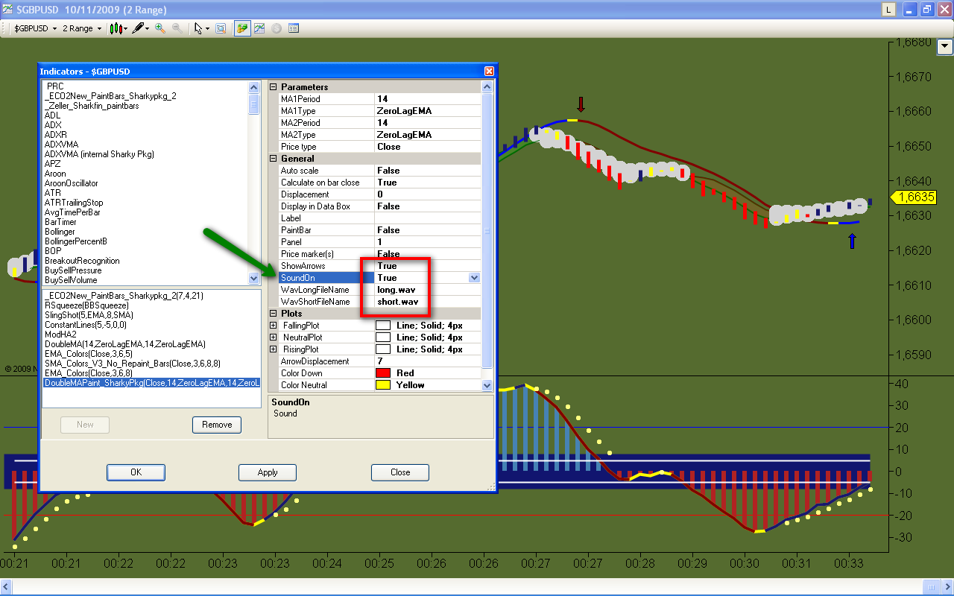Click the dialog's Close button
This screenshot has height=596, width=954.
click(x=400, y=472)
